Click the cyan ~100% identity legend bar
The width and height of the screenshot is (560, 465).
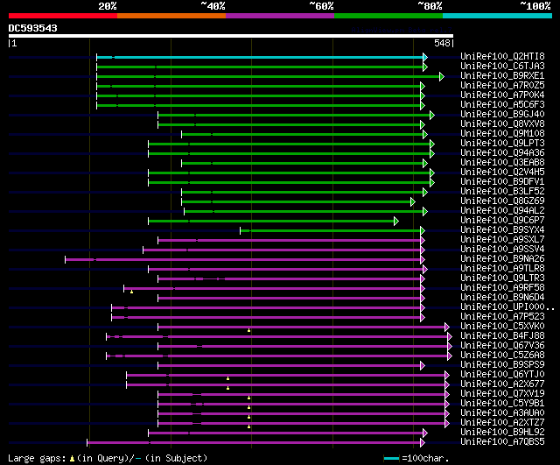pyautogui.click(x=498, y=16)
